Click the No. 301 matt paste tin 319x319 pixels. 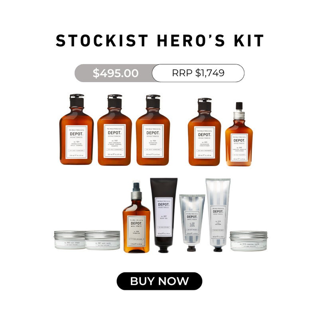(x=102, y=240)
